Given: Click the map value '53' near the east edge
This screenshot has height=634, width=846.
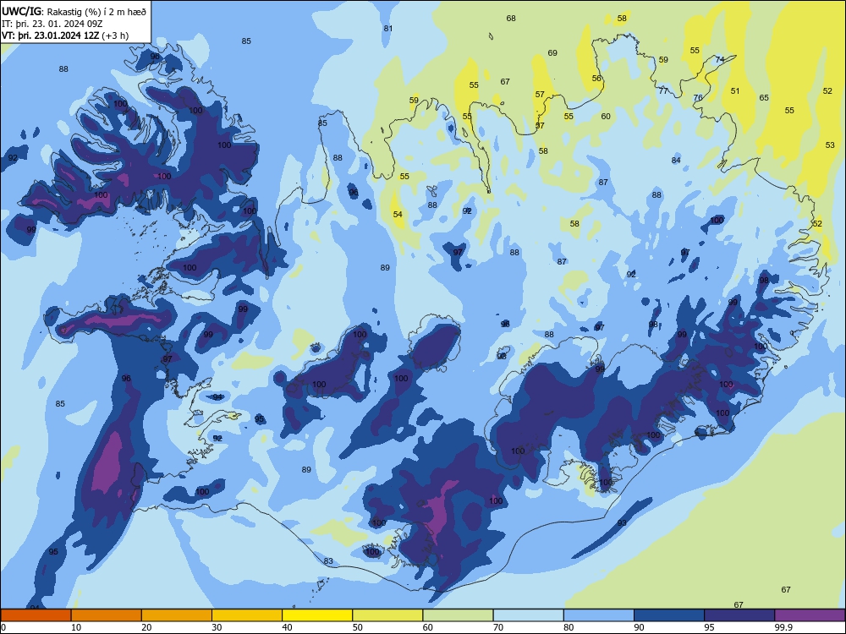Looking at the screenshot, I should coord(830,145).
